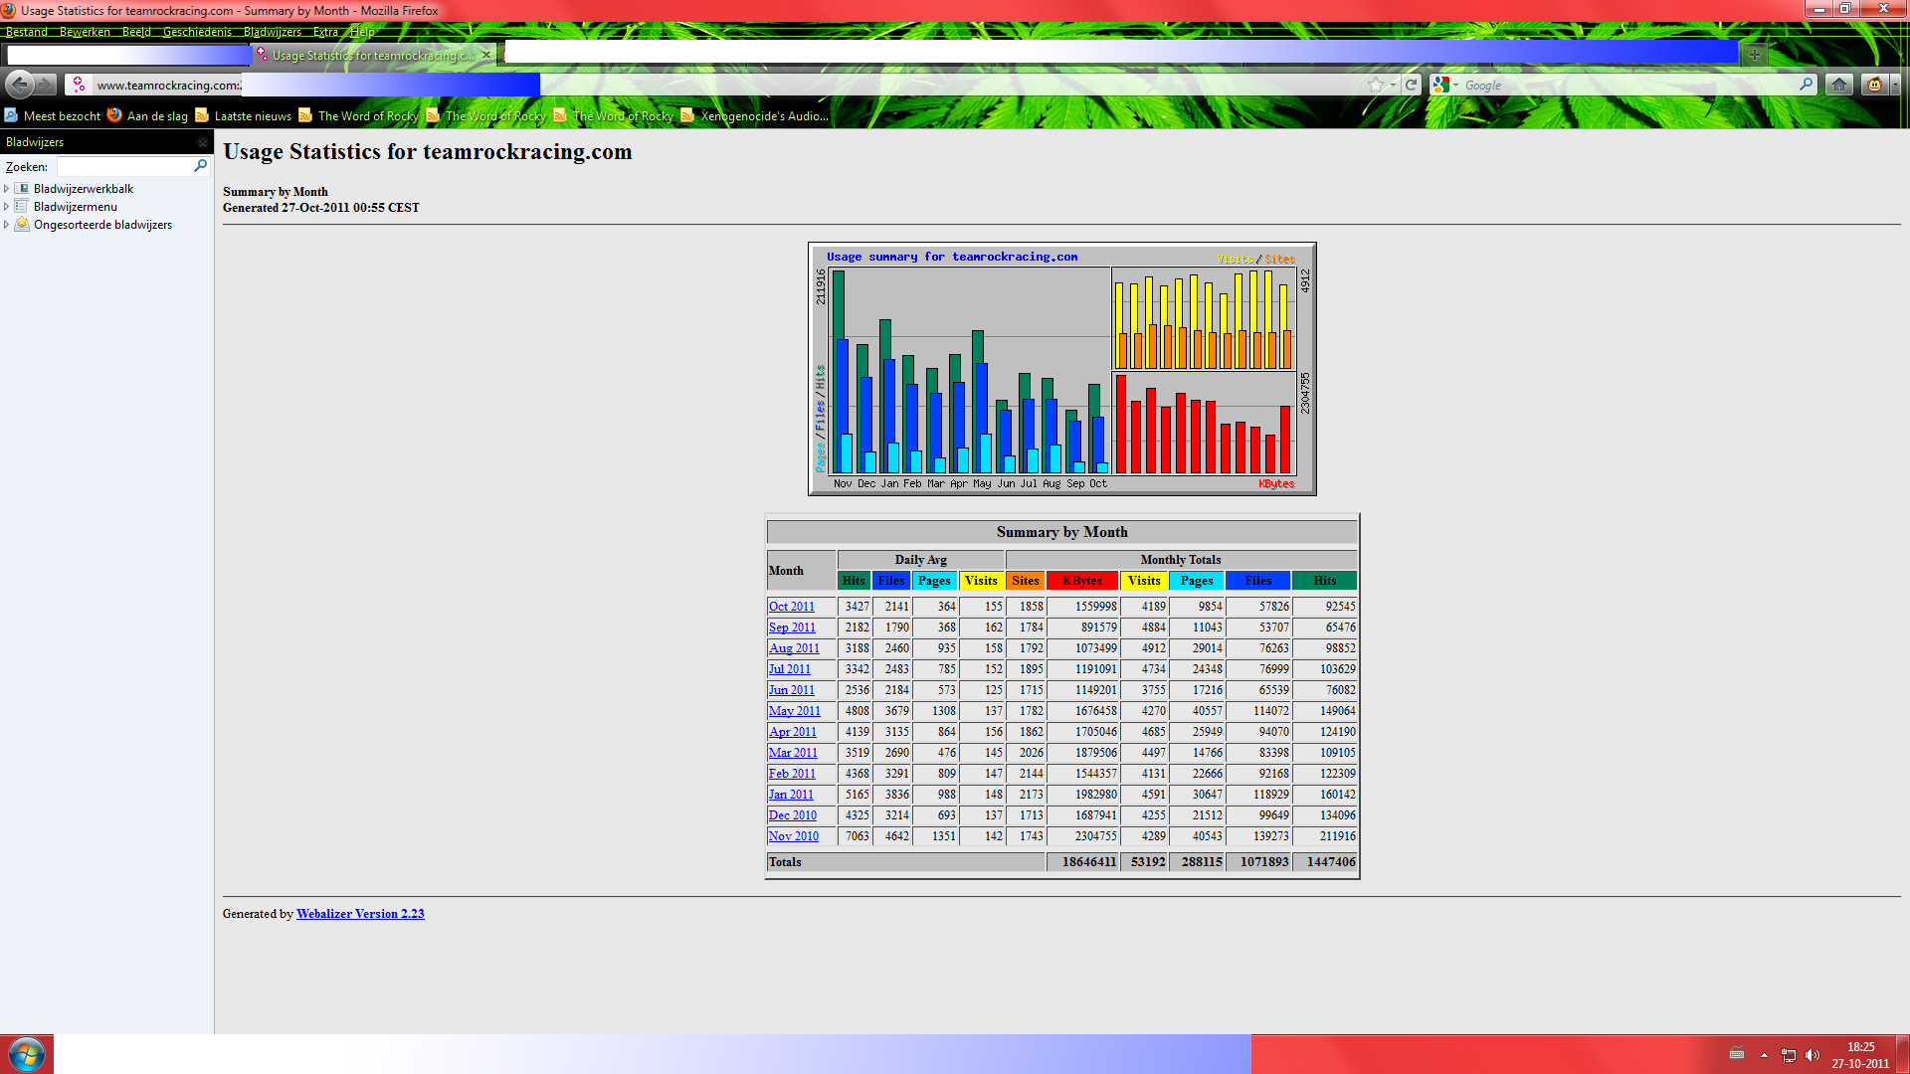Follow the Webalizer Version 2.23 link
Image resolution: width=1910 pixels, height=1074 pixels.
[x=360, y=914]
